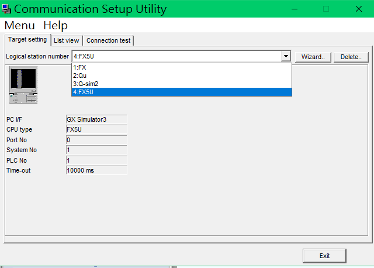
Task: Select 1:FX from station list
Action: pos(181,67)
